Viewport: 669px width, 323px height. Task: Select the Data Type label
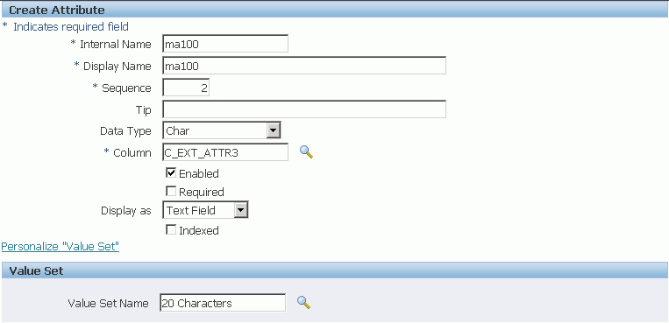pyautogui.click(x=125, y=130)
